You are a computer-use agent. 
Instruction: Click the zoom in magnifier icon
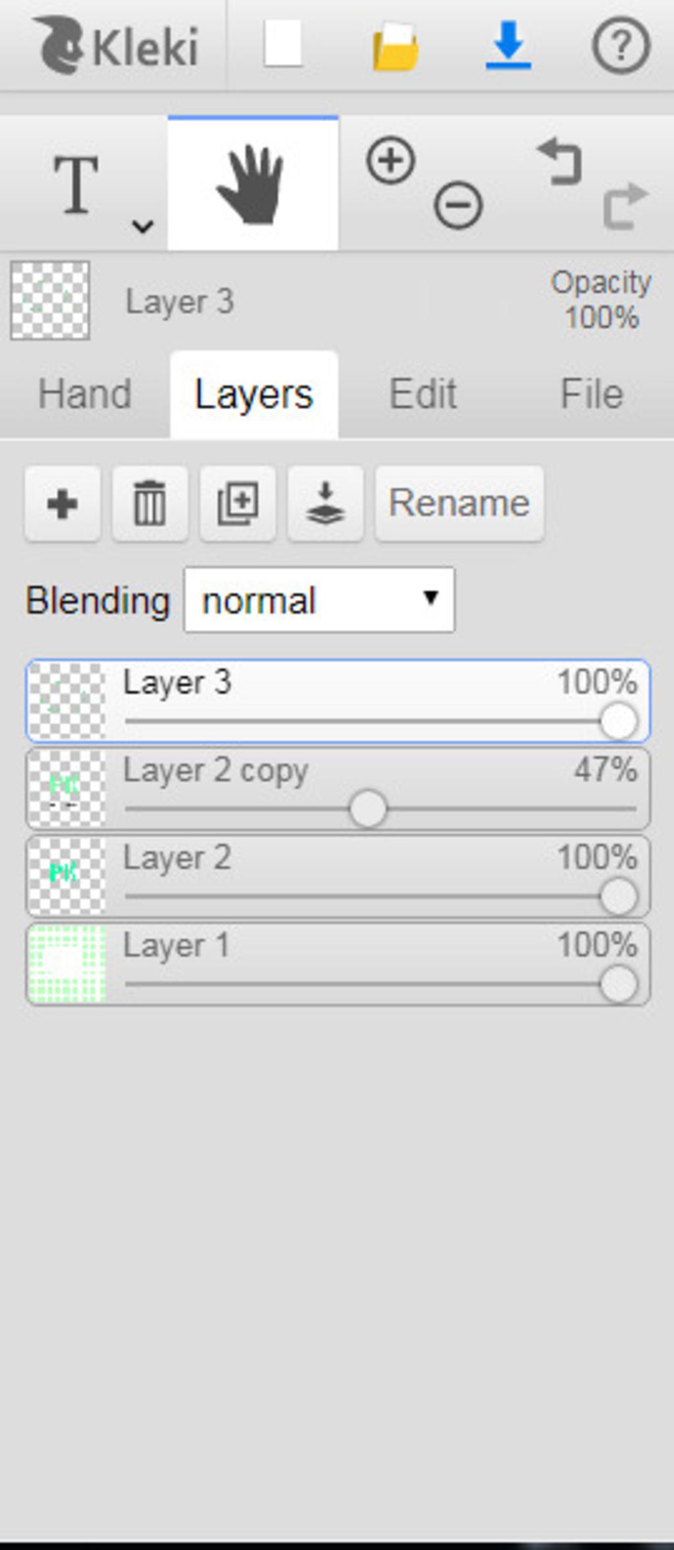(x=391, y=160)
